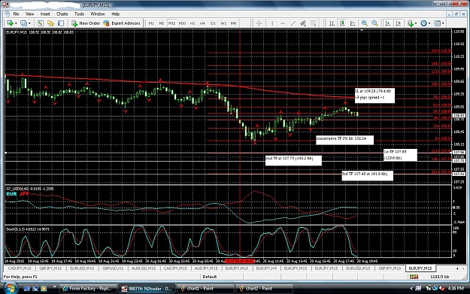Expand the Periods dropdown arrow

[429, 23]
